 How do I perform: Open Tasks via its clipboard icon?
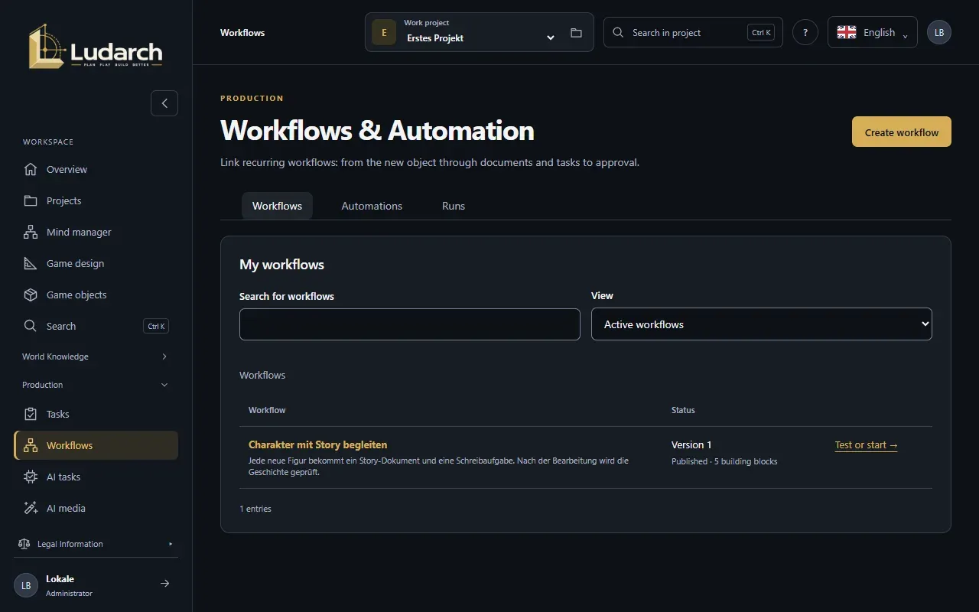coord(31,414)
